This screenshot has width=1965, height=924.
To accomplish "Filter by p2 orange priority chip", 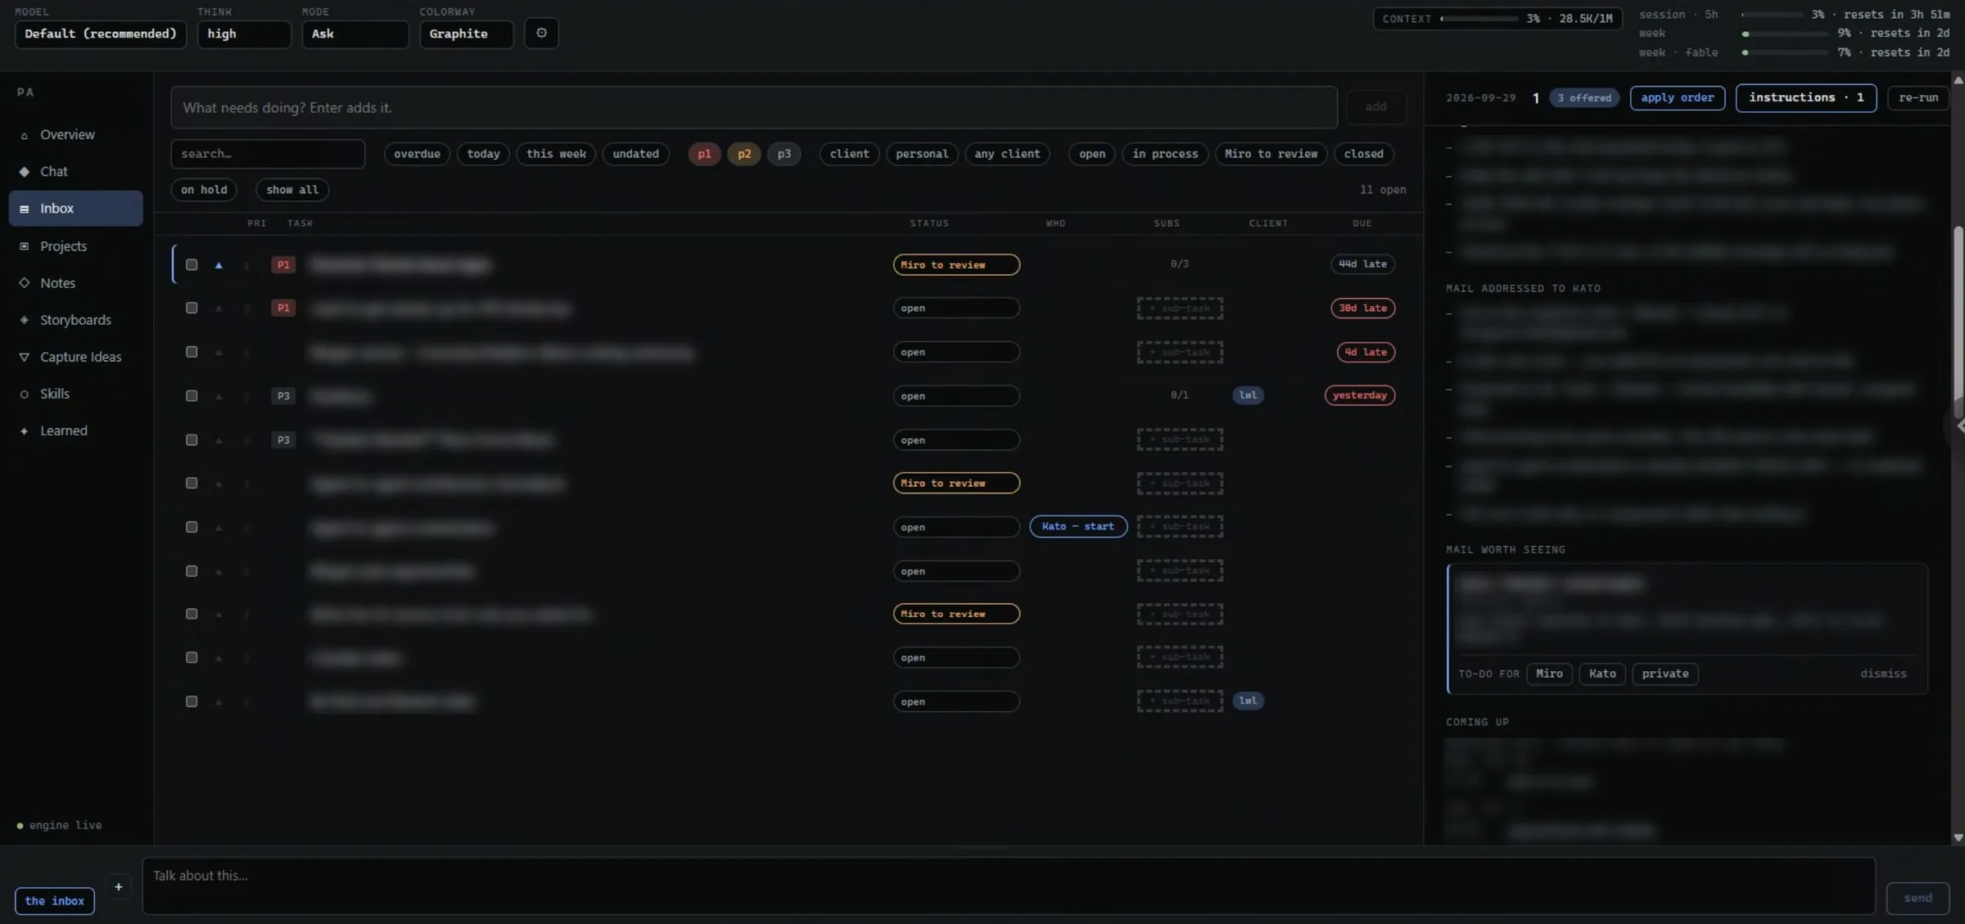I will tap(743, 154).
